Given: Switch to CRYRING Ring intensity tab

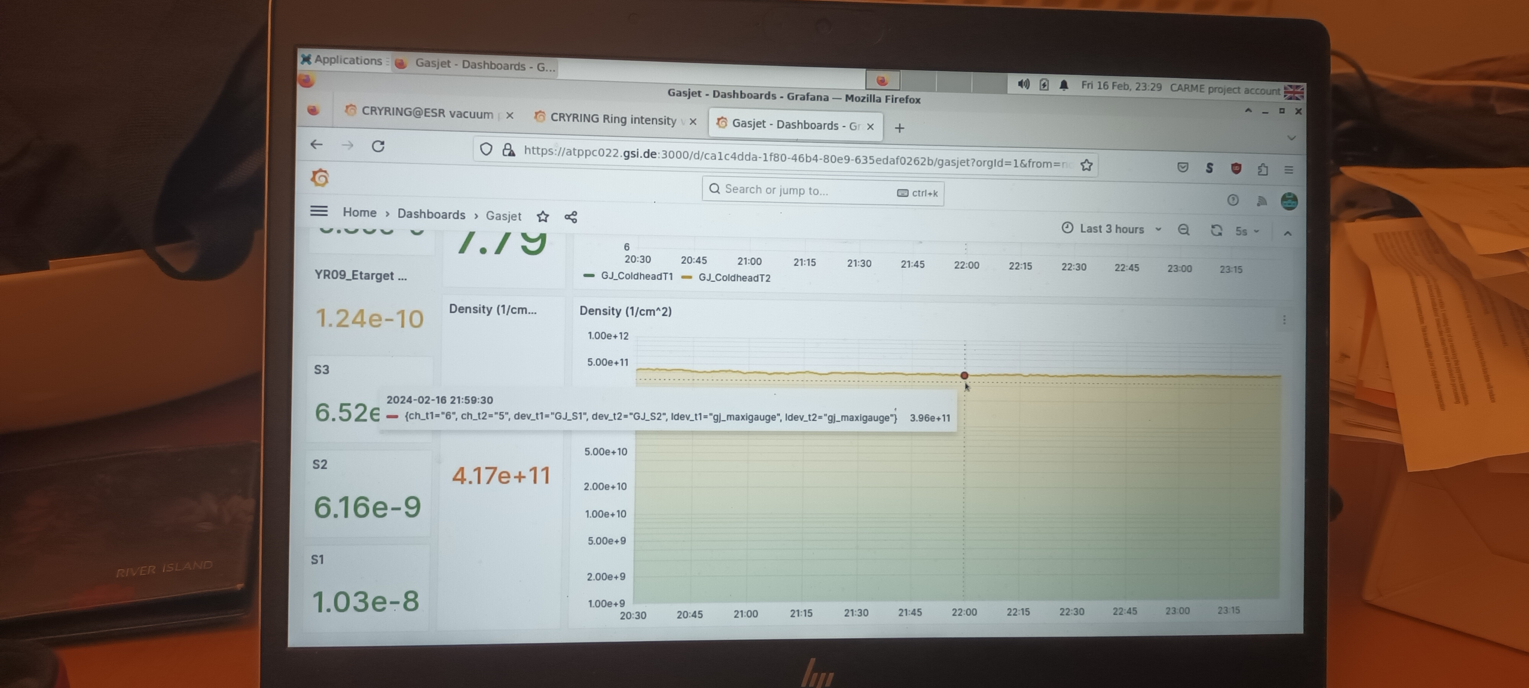Looking at the screenshot, I should (612, 119).
